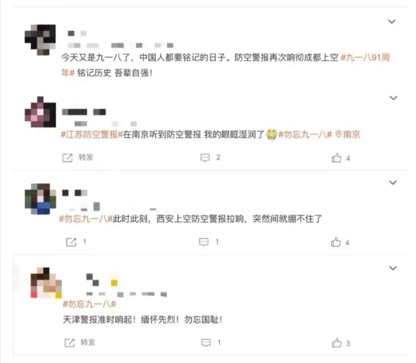
Task: Expand options chevron on the Chengdu post
Action: click(392, 22)
